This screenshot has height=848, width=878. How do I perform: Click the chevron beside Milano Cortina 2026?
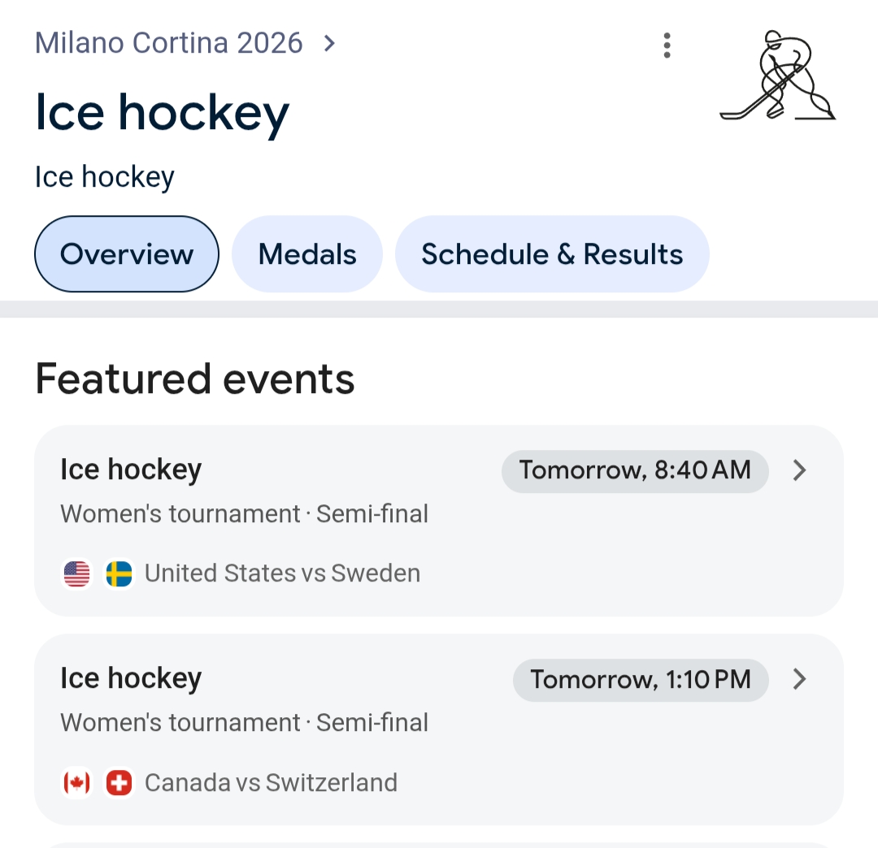tap(329, 43)
